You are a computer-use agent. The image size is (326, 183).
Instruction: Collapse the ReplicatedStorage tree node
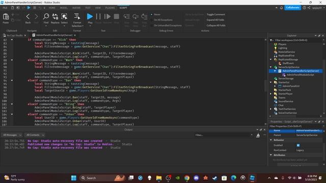coord(271,59)
